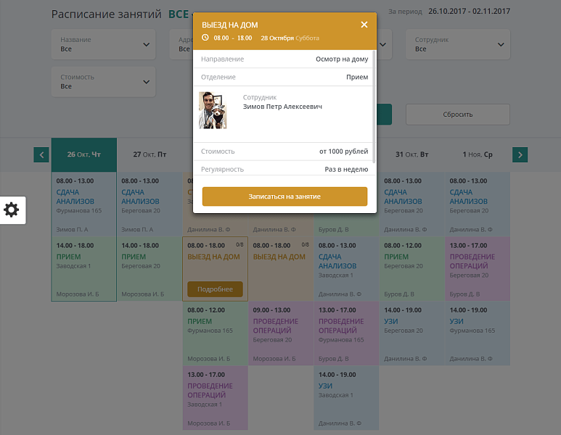Select the 26 Окт, Чт day tab
The image size is (561, 435).
[x=83, y=154]
